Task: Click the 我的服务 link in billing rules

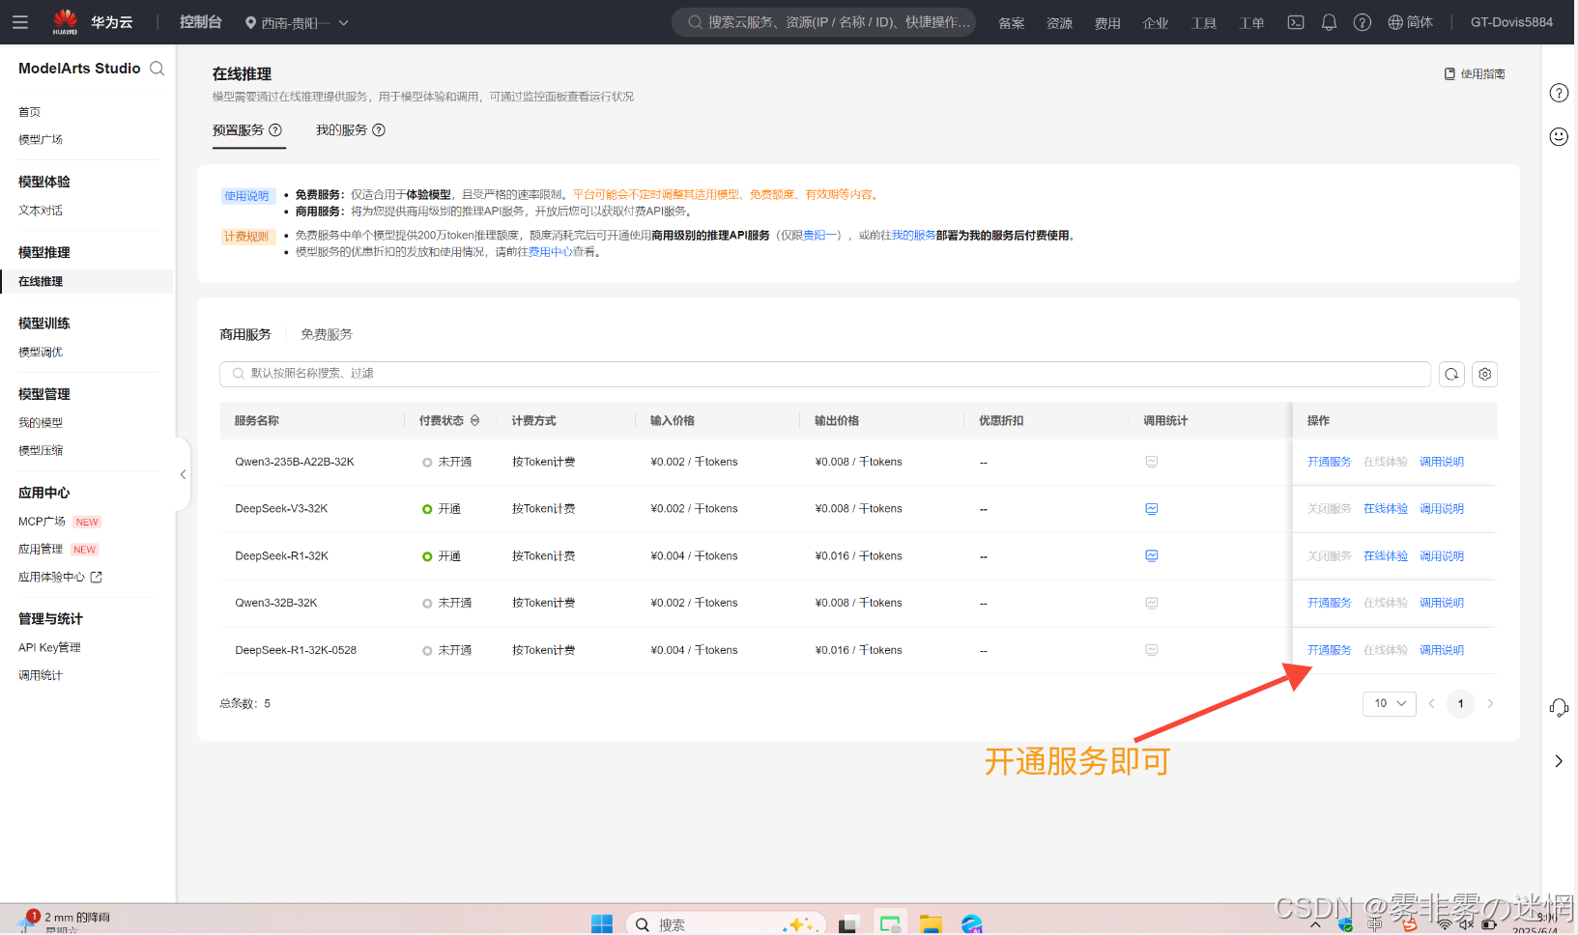Action: [913, 236]
